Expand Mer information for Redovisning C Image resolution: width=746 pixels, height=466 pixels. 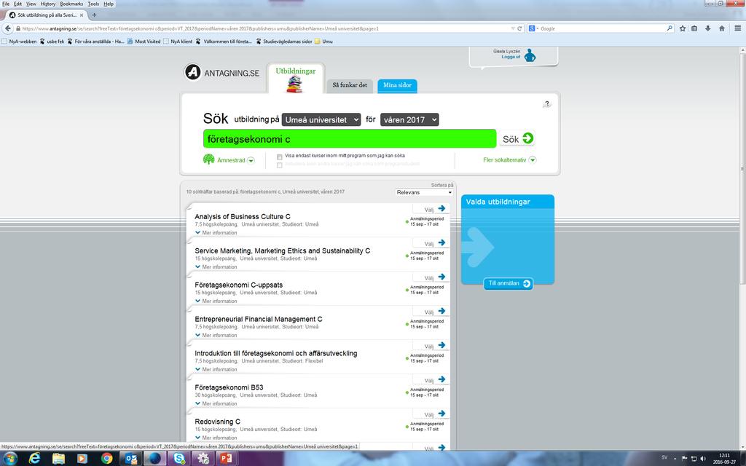pos(216,438)
